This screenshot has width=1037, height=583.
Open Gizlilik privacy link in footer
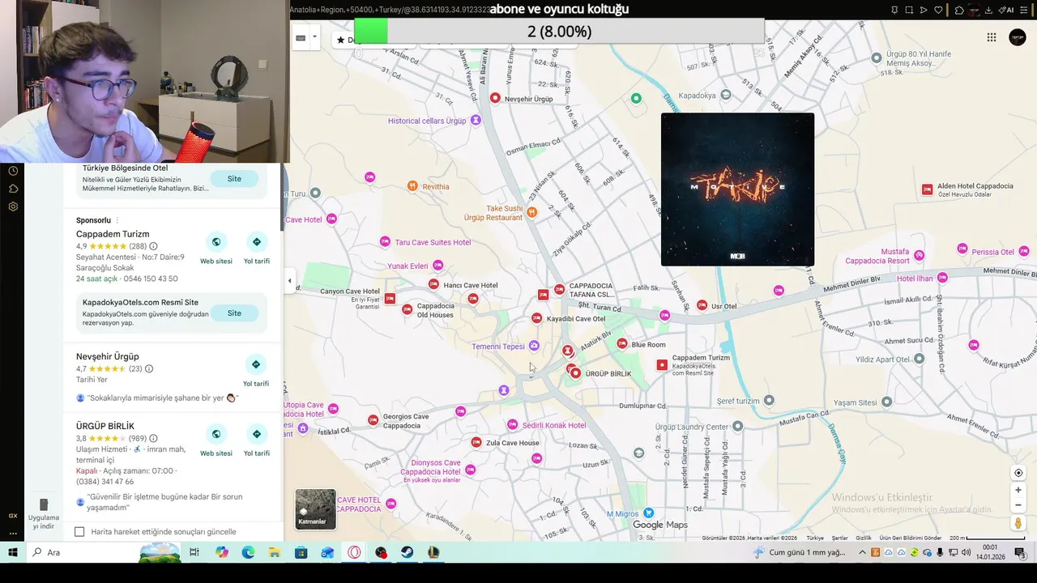pos(864,538)
